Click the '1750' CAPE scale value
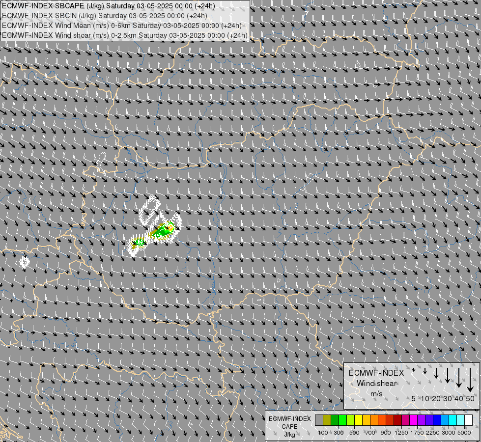The height and width of the screenshot is (442, 481). point(417,433)
